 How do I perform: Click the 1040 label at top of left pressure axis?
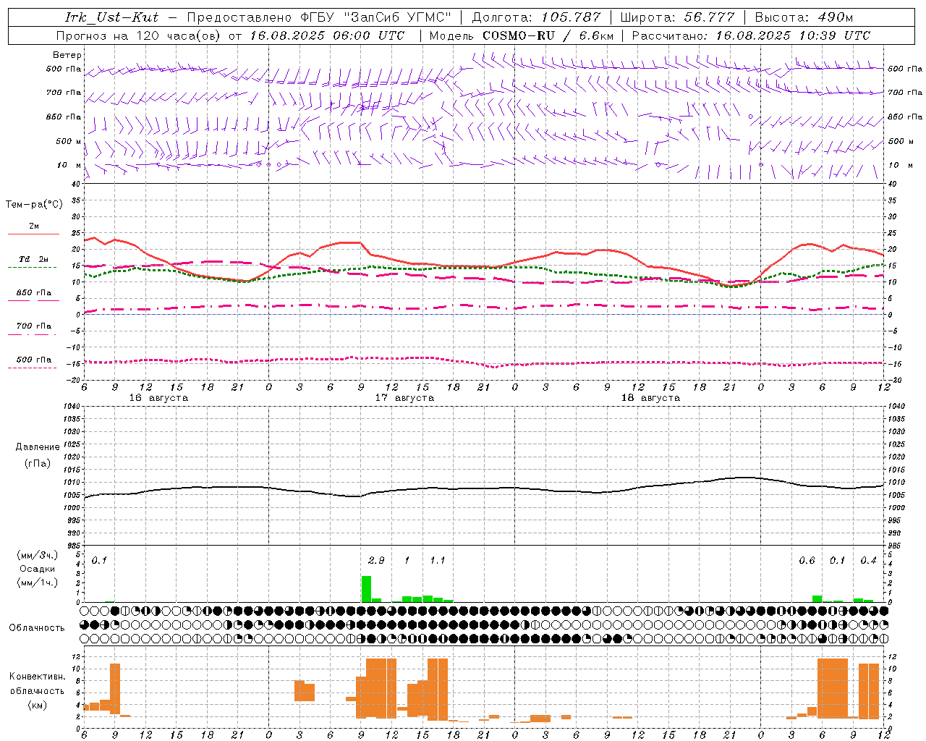[x=69, y=407]
